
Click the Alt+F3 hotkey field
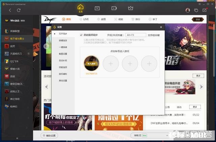click(x=136, y=35)
